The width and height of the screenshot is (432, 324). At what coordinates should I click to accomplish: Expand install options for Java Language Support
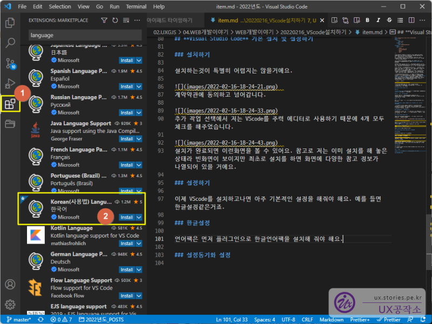[x=139, y=139]
